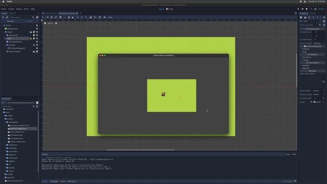This screenshot has height=184, width=327.
Task: Open Player scene in editor icon
Action: 31,32
